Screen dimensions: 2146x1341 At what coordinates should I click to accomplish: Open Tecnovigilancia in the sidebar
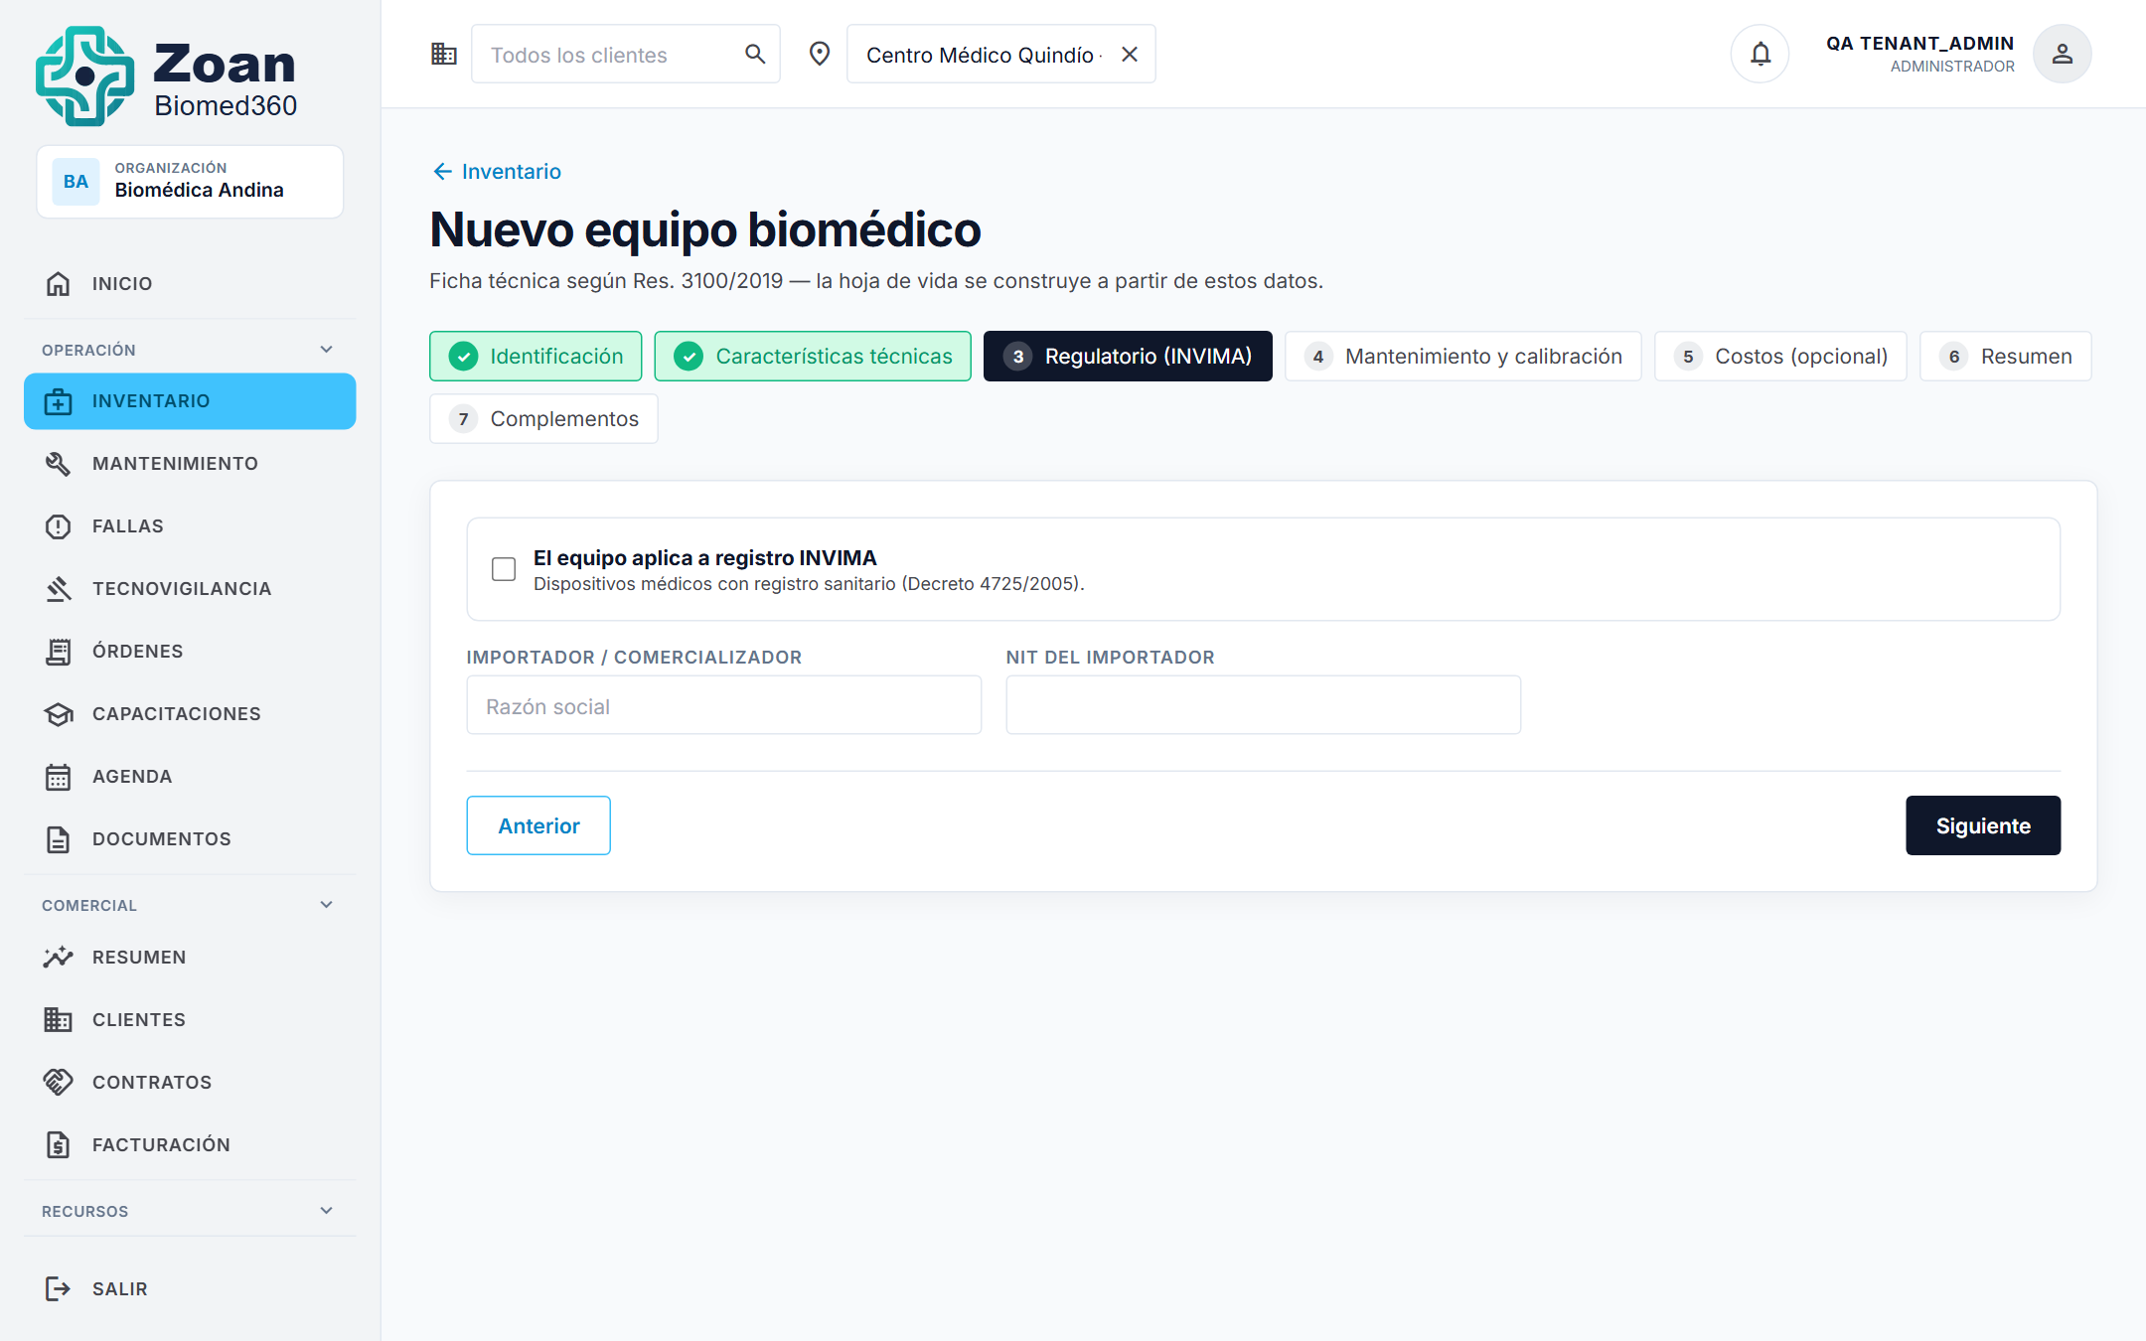click(190, 589)
